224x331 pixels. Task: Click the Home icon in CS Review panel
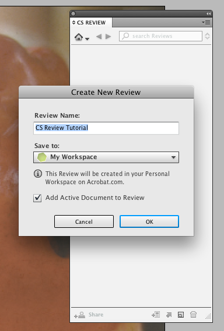(x=79, y=37)
